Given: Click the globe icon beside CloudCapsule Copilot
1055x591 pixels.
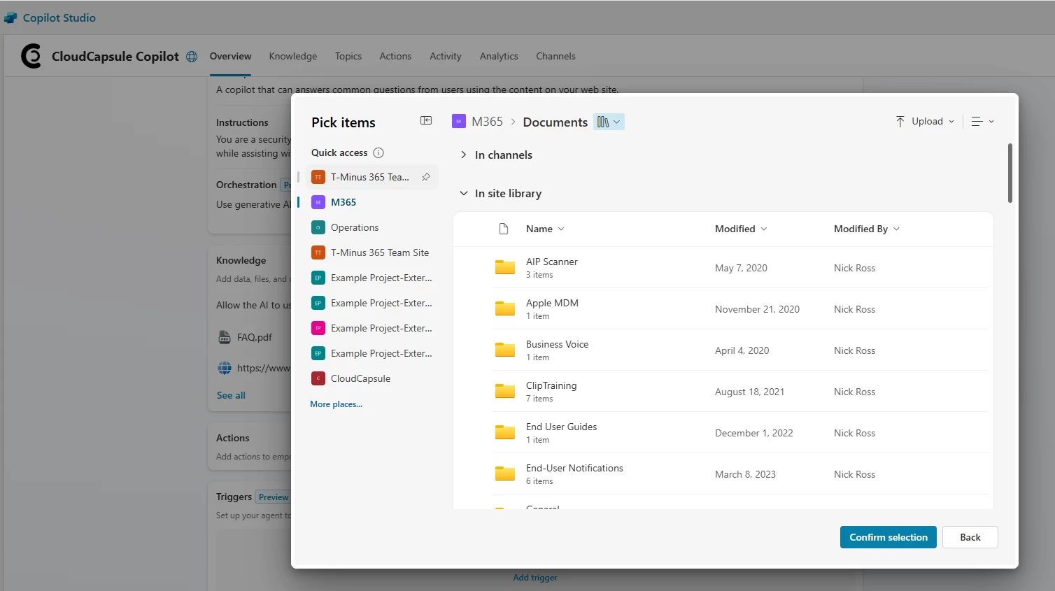Looking at the screenshot, I should pos(192,57).
